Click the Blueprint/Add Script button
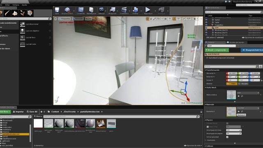This screenshot has height=148, width=263. (x=252, y=50)
